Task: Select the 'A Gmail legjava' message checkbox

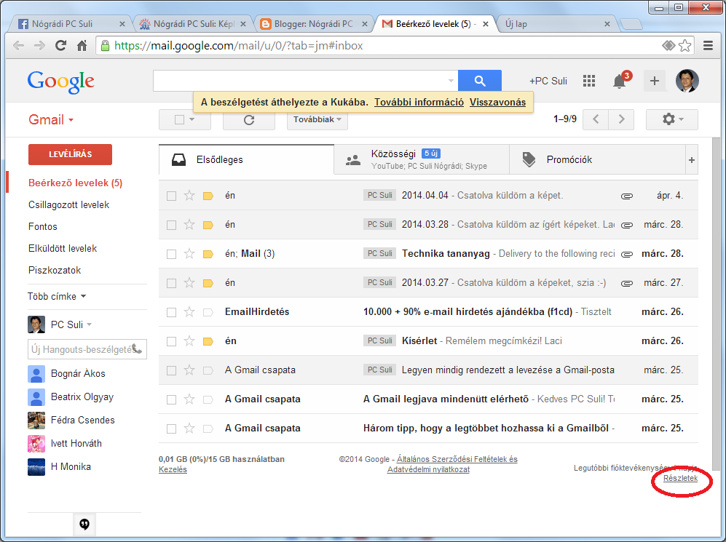Action: [x=171, y=400]
